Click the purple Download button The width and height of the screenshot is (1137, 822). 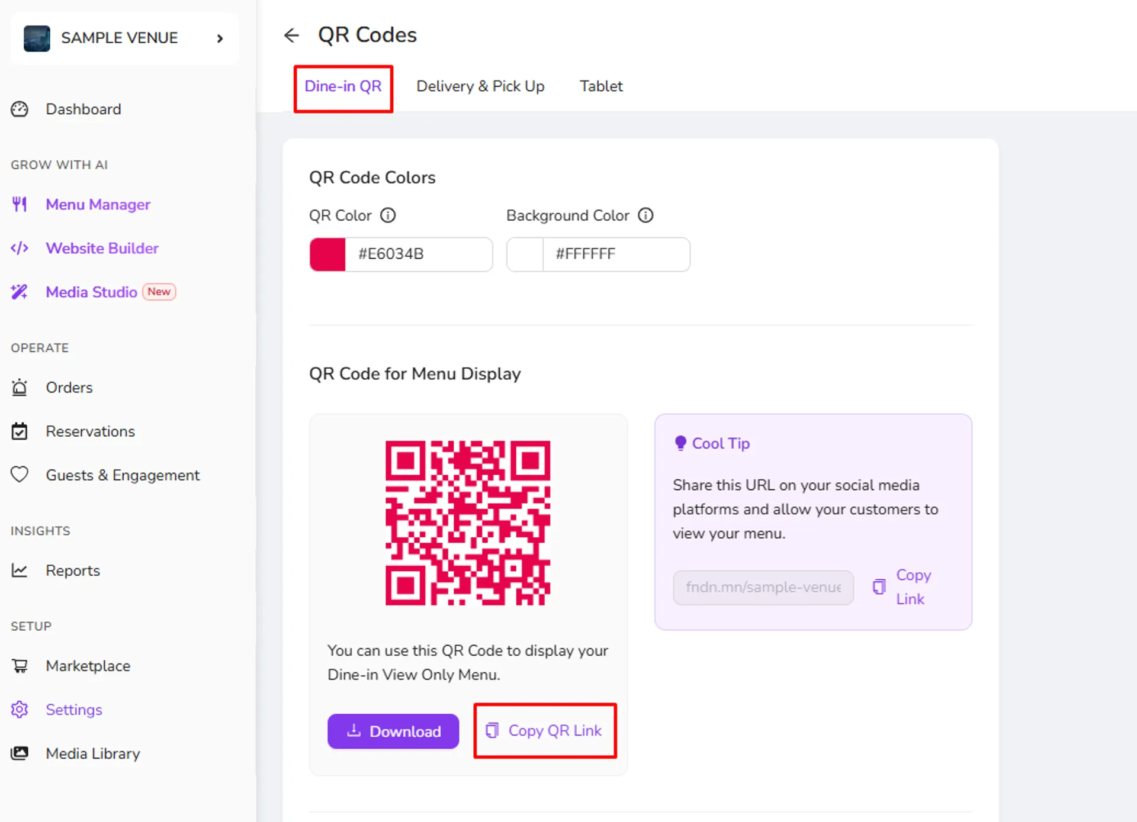(393, 731)
